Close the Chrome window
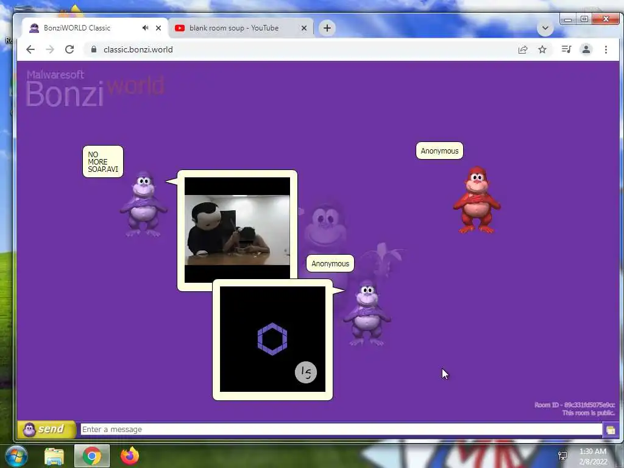 tap(606, 19)
